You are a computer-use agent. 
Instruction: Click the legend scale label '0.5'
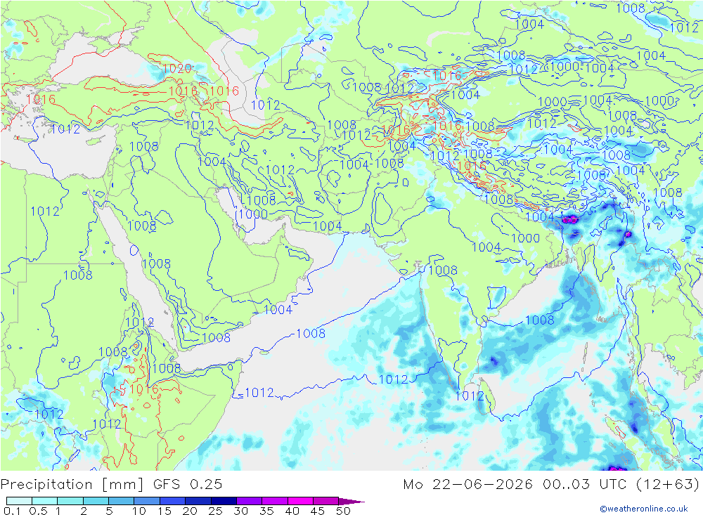(38, 511)
